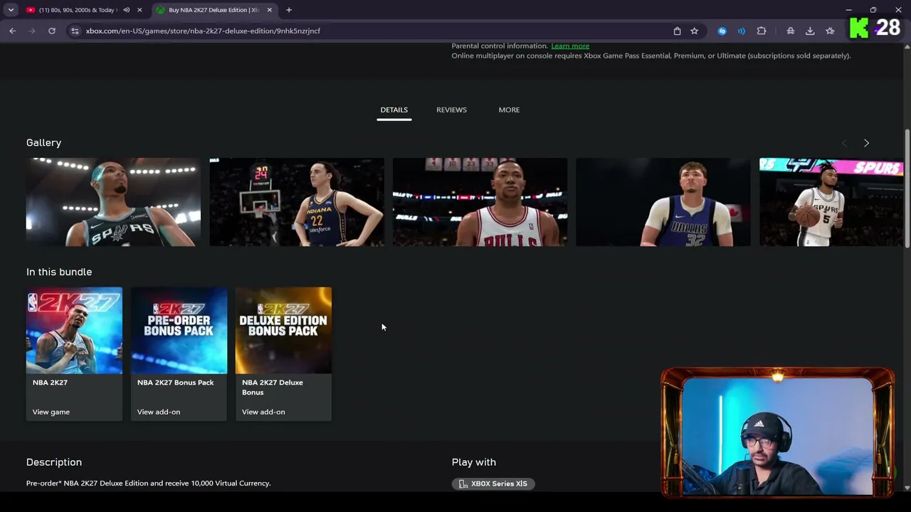Click the NBA 2K27 Bonus Pack title

(x=175, y=383)
